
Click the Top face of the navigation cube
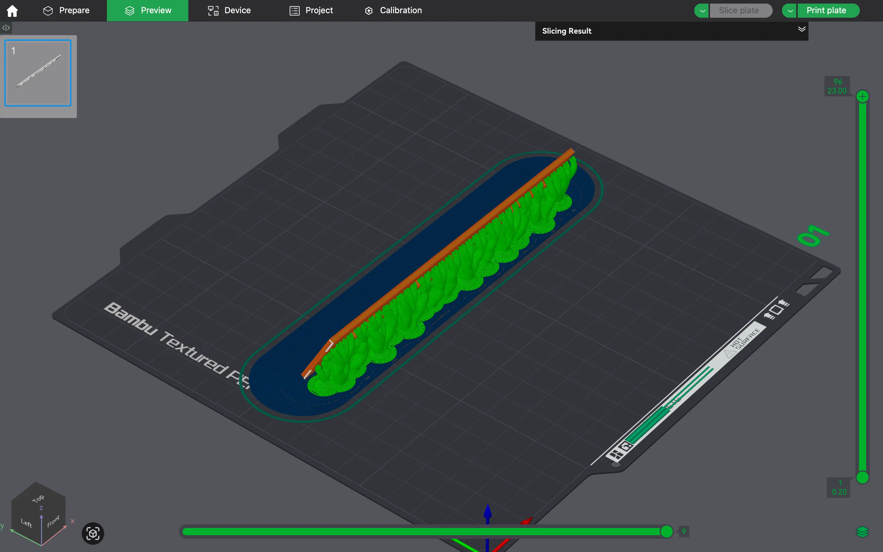(x=38, y=499)
